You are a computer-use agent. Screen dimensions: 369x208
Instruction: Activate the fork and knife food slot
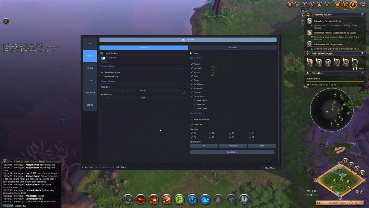[231, 199]
